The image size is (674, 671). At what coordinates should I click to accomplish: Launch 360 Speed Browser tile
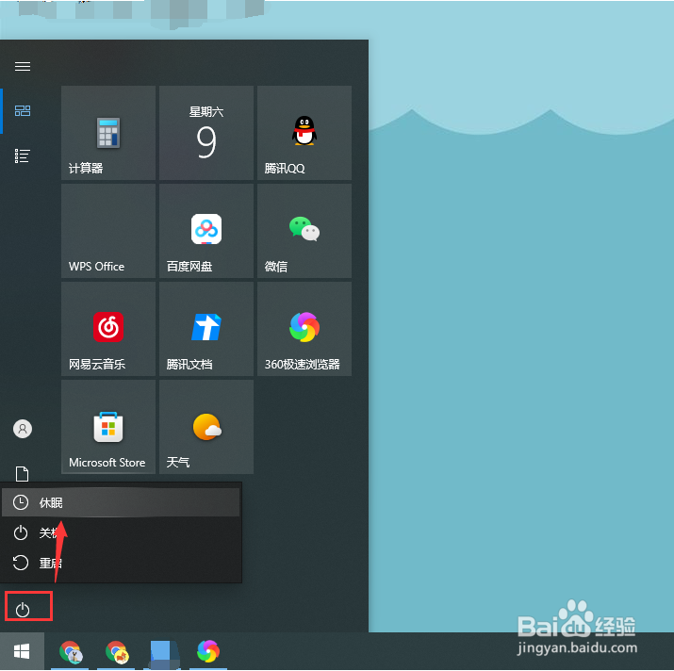coord(304,329)
